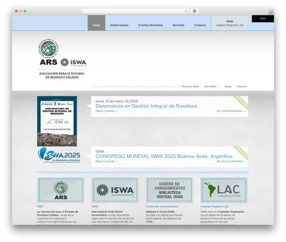The width and height of the screenshot is (286, 242).
Task: Click the ISWA 2025 congress logo
Action: (59, 155)
